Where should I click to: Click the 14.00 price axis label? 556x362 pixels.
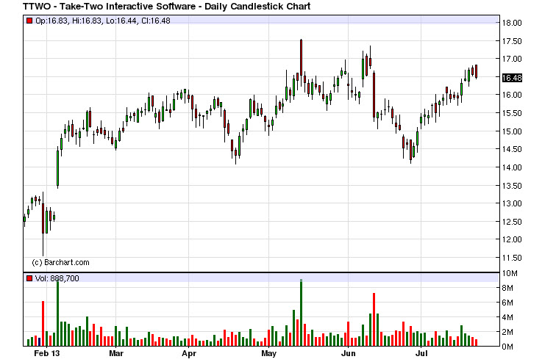pos(512,167)
